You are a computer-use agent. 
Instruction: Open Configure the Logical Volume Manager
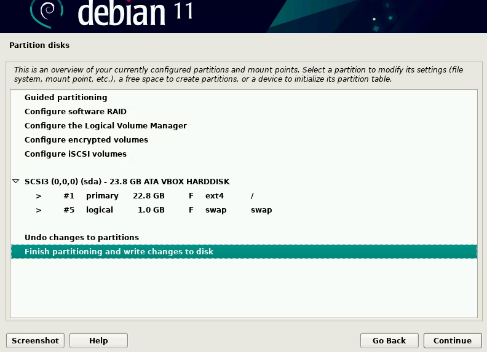[244, 126]
